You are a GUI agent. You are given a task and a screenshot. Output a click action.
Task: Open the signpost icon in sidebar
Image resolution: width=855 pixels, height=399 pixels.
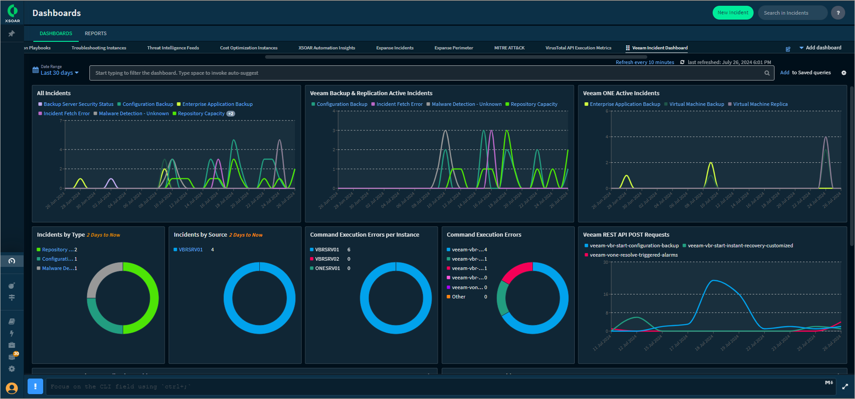pyautogui.click(x=12, y=297)
